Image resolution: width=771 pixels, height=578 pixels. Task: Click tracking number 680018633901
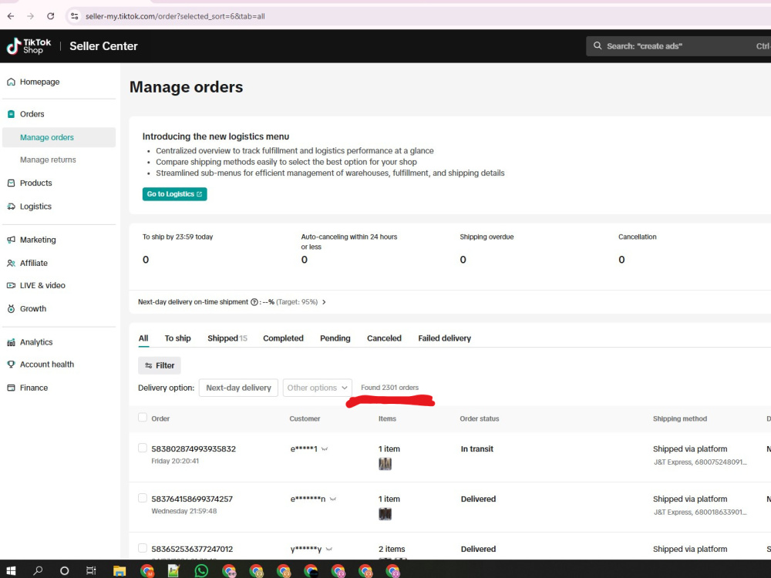(720, 512)
